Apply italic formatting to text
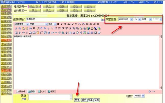Screen dimensions: 165x103 click(62, 24)
